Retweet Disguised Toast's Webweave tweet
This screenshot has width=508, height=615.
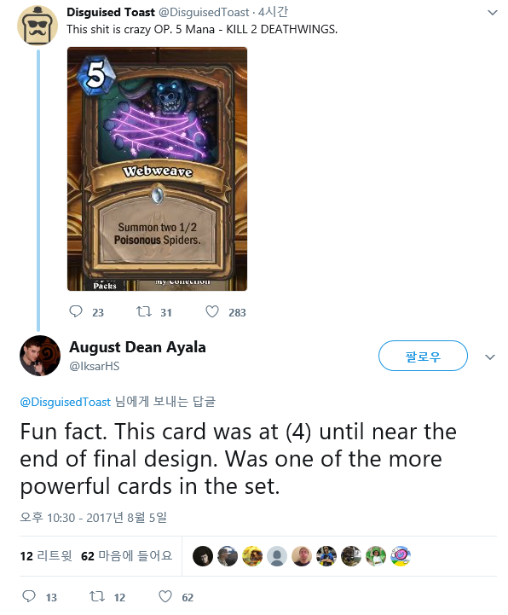tap(143, 312)
